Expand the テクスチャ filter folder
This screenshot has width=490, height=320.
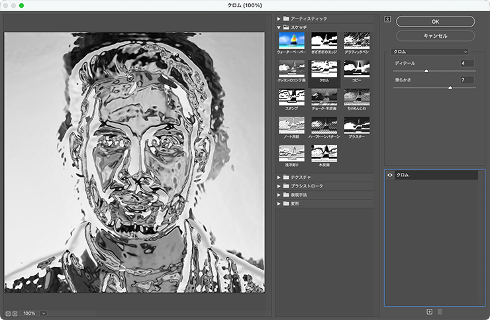pos(279,178)
